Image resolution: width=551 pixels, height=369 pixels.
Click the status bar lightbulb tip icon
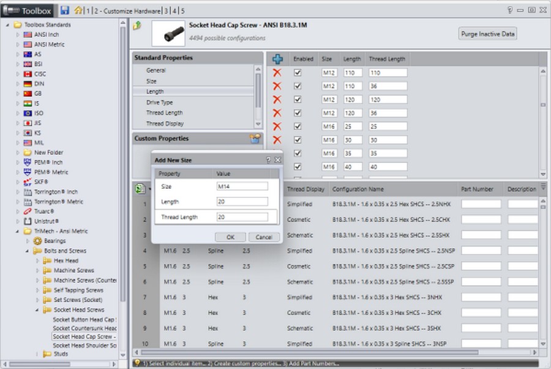click(x=137, y=363)
